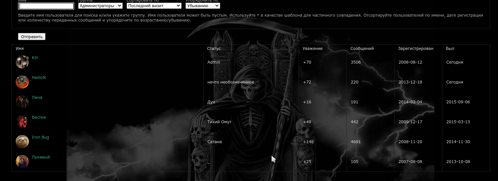
Task: Click the Отправить button
Action: pos(32,37)
